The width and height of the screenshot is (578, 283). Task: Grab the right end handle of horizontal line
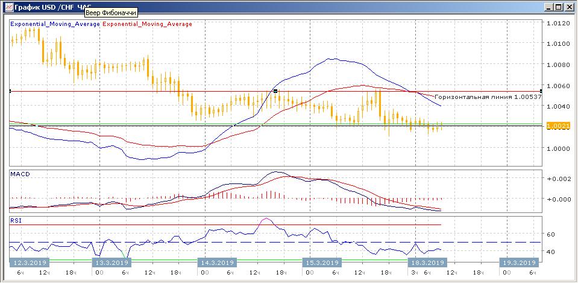[541, 91]
